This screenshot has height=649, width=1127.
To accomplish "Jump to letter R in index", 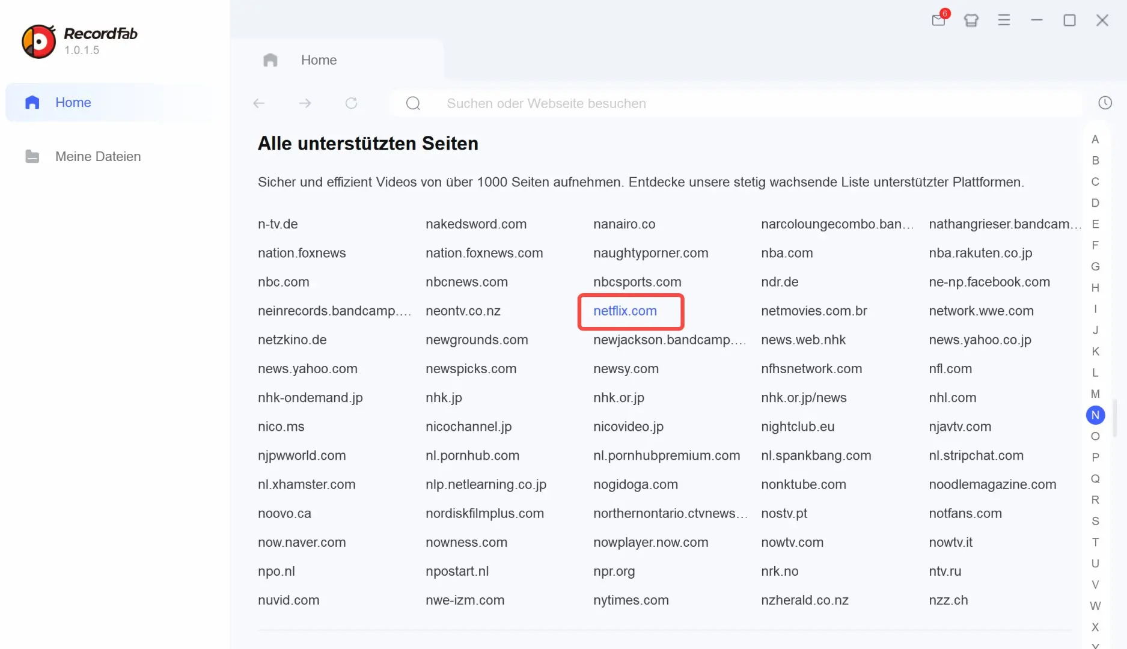I will [1095, 500].
